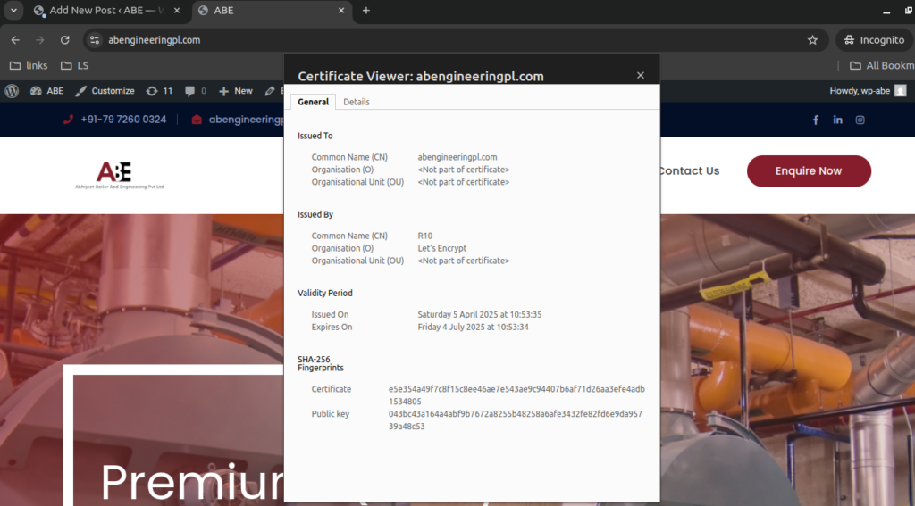The width and height of the screenshot is (915, 506).
Task: Click the WordPress logo in admin bar
Action: click(12, 91)
